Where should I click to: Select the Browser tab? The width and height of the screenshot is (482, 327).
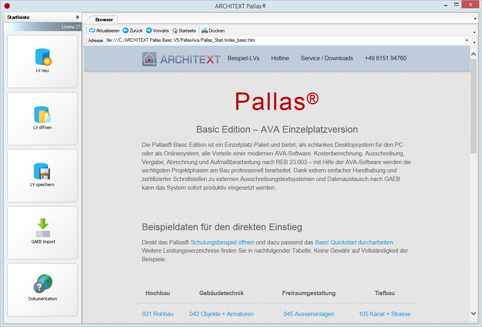tap(104, 19)
